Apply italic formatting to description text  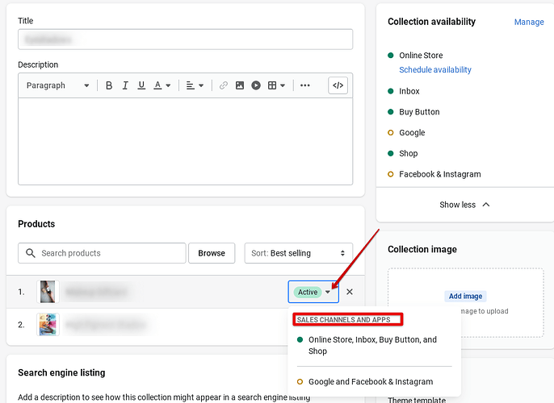click(x=125, y=85)
